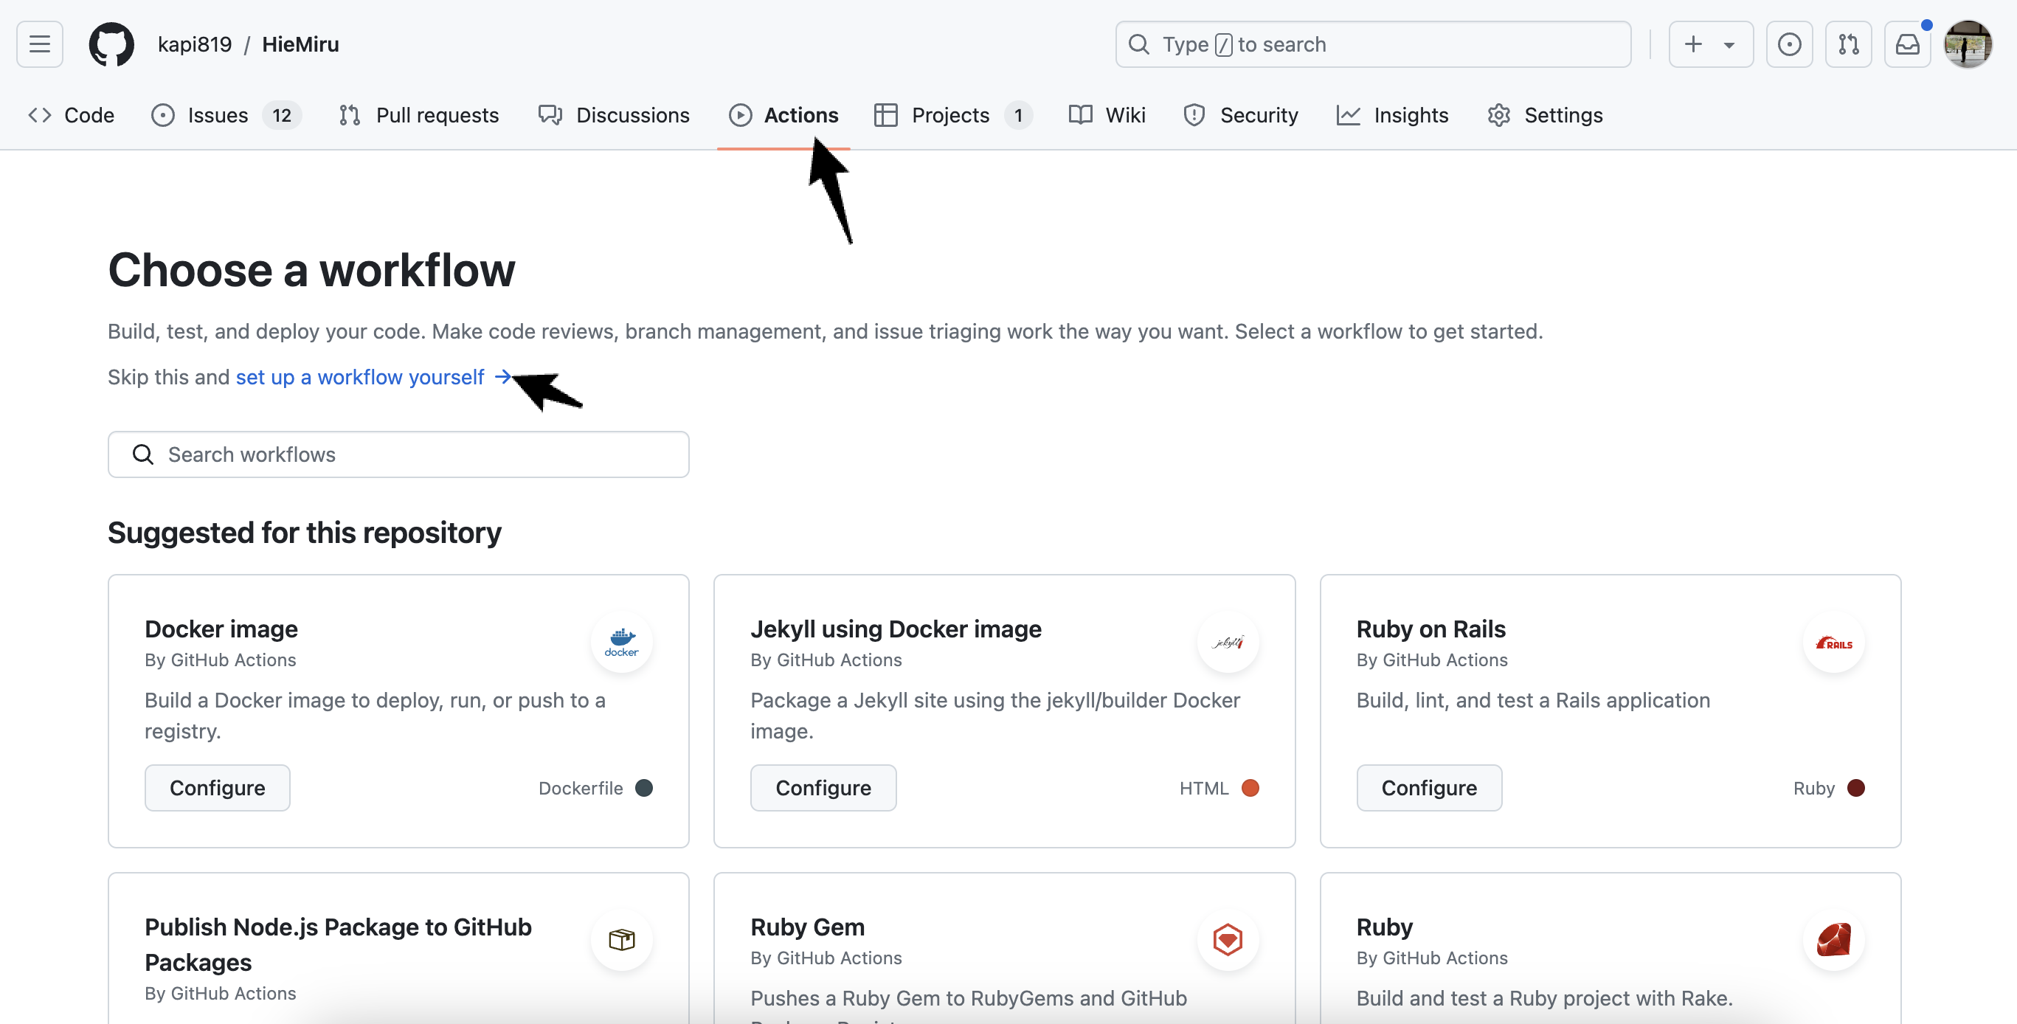2017x1024 pixels.
Task: Click the Rails logo on Ruby on Rails card
Action: [x=1834, y=642]
